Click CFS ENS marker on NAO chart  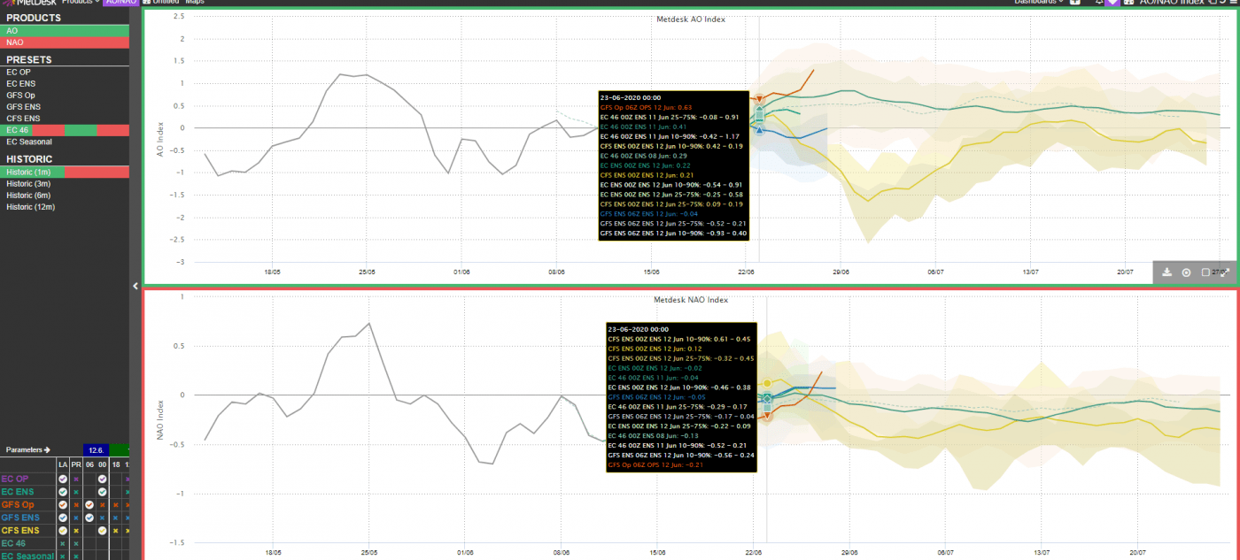(x=767, y=383)
